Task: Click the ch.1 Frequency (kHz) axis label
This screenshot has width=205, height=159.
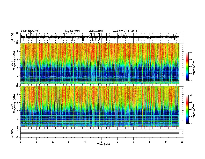Action: pyautogui.click(x=13, y=60)
